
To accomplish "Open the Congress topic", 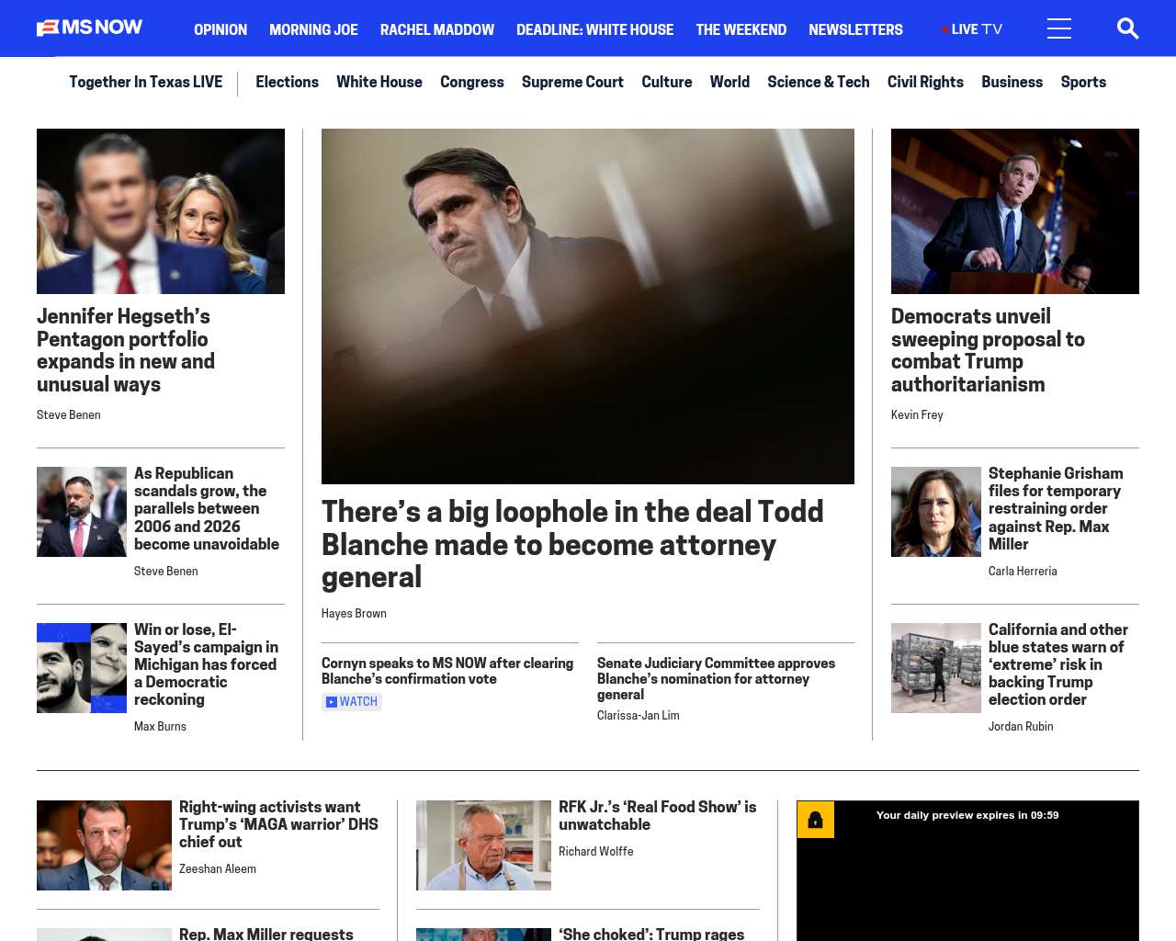I will [472, 82].
